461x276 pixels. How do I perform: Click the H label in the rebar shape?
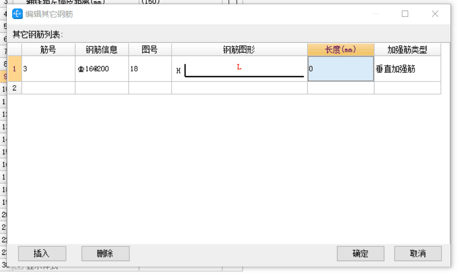[178, 71]
